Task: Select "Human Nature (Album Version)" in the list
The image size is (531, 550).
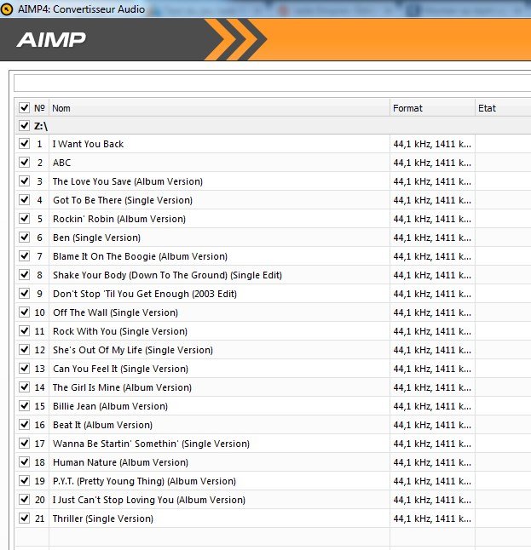Action: click(120, 462)
